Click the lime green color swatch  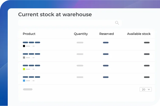click(24, 69)
